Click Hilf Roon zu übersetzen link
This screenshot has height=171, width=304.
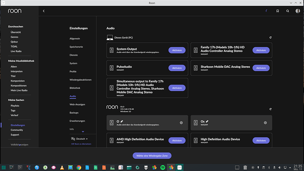click(x=81, y=144)
